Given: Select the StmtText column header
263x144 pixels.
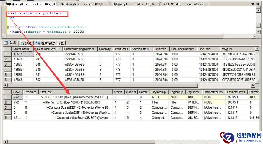Looking at the screenshot, I should (x=75, y=92).
